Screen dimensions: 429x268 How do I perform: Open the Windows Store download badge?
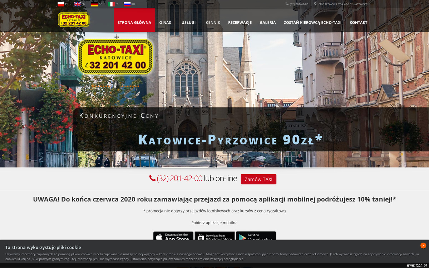(214, 236)
